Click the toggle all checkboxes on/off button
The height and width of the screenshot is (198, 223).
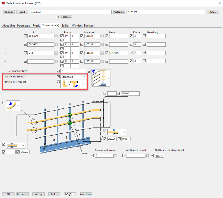(x=70, y=194)
